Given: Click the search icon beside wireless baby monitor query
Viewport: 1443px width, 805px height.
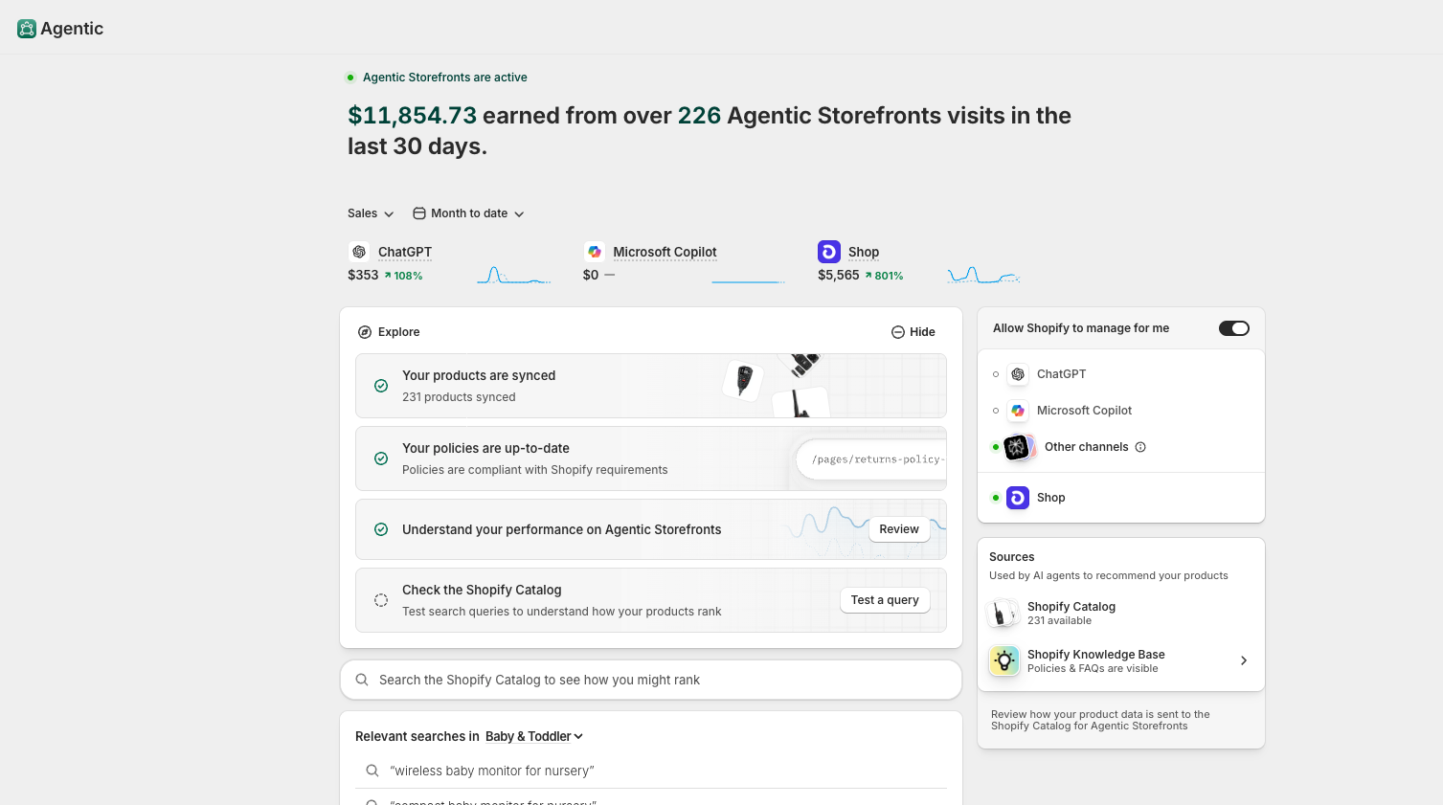Looking at the screenshot, I should (372, 771).
